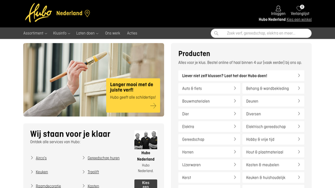Click the Verlanglijst label
Screen dimensions: 335x188
(x=300, y=14)
